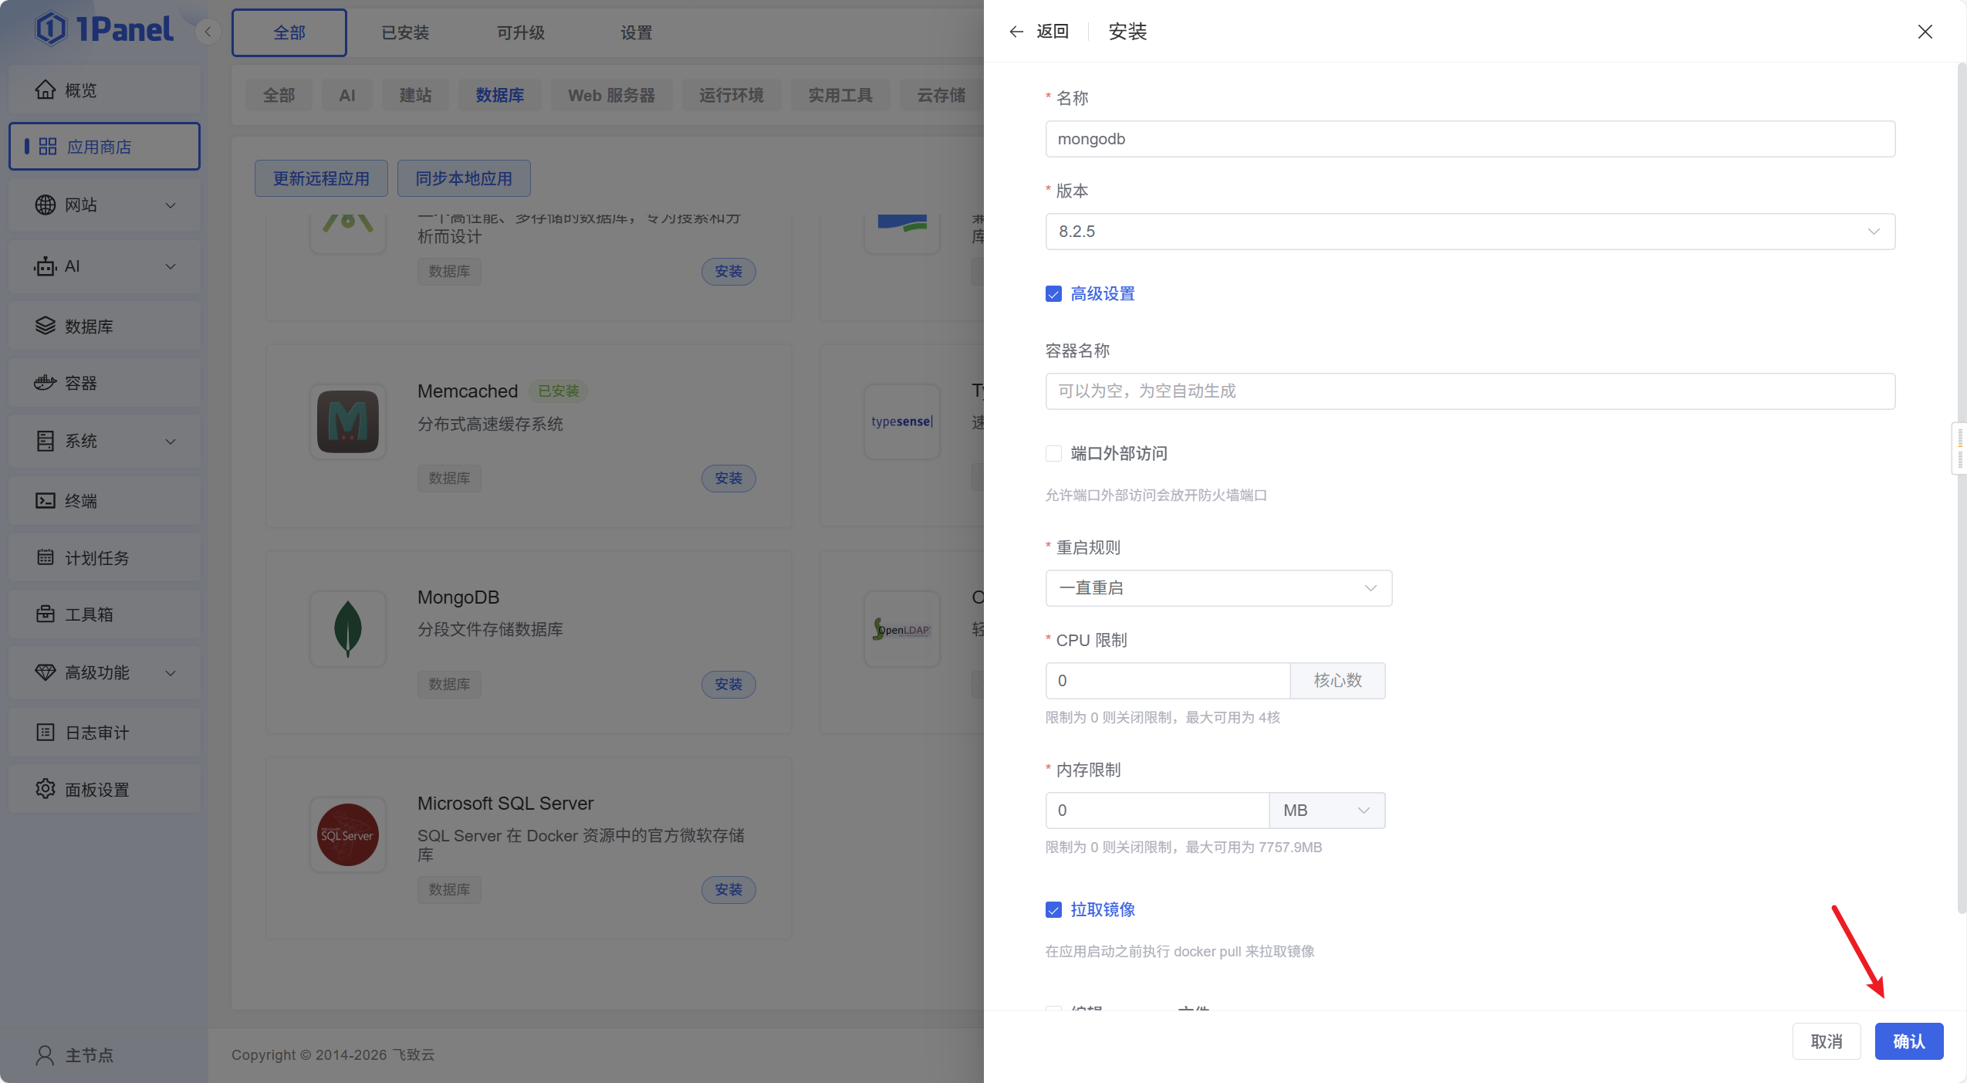
Task: Click the 容器名称 container name input field
Action: click(1469, 391)
